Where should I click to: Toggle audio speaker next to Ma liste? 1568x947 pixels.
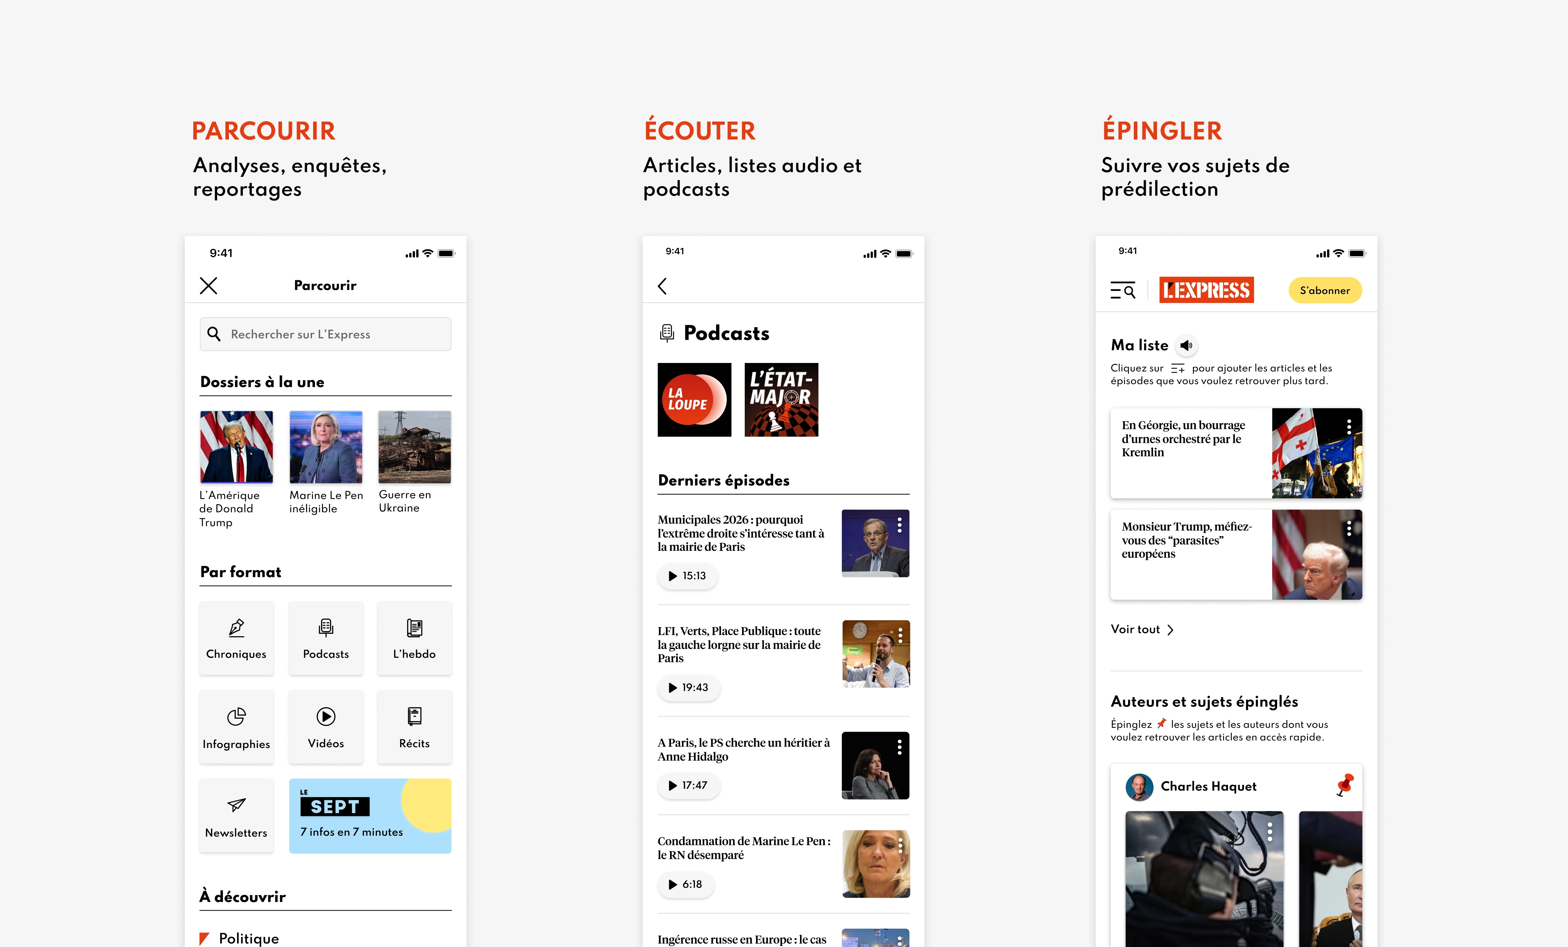click(1186, 345)
